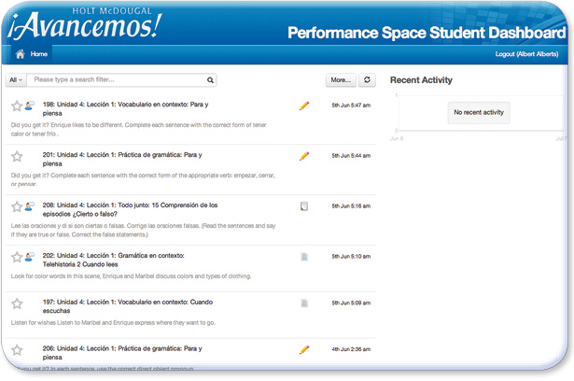Click description 'Listen for wishes Listen to Maribel'
This screenshot has width=574, height=381.
[x=113, y=323]
